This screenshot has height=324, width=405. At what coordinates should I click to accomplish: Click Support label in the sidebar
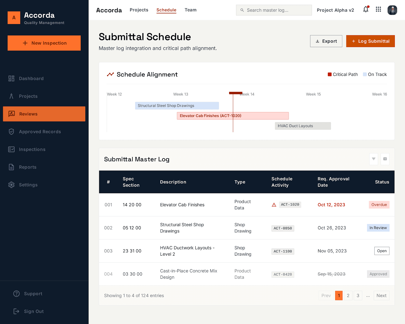pyautogui.click(x=33, y=294)
